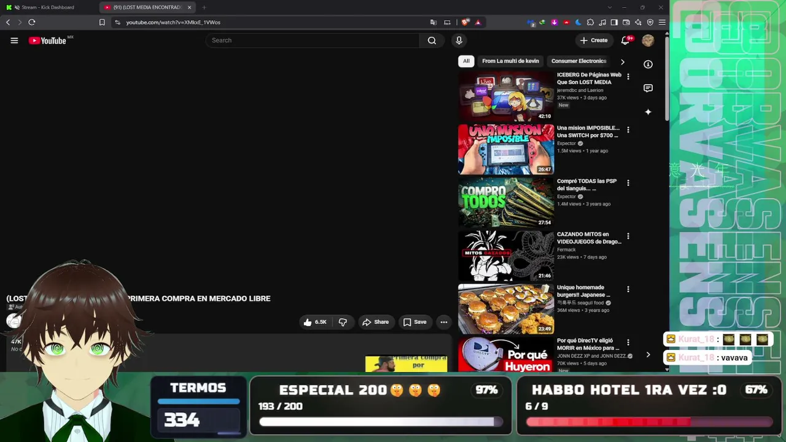Open the comments panel icon
786x442 pixels.
click(648, 88)
